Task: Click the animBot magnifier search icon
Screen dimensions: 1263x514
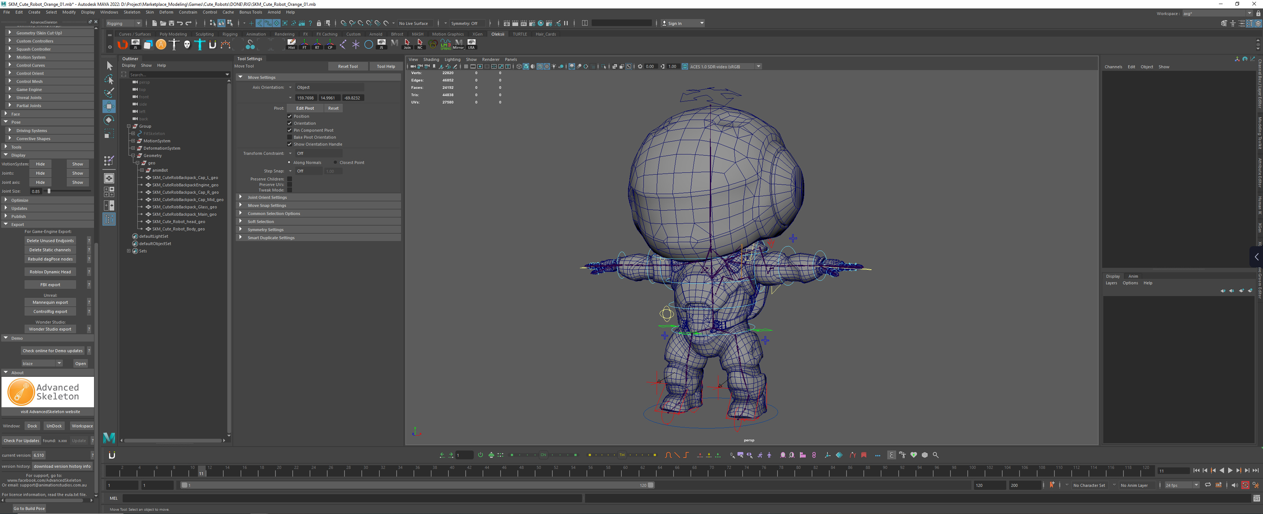Action: pos(935,455)
